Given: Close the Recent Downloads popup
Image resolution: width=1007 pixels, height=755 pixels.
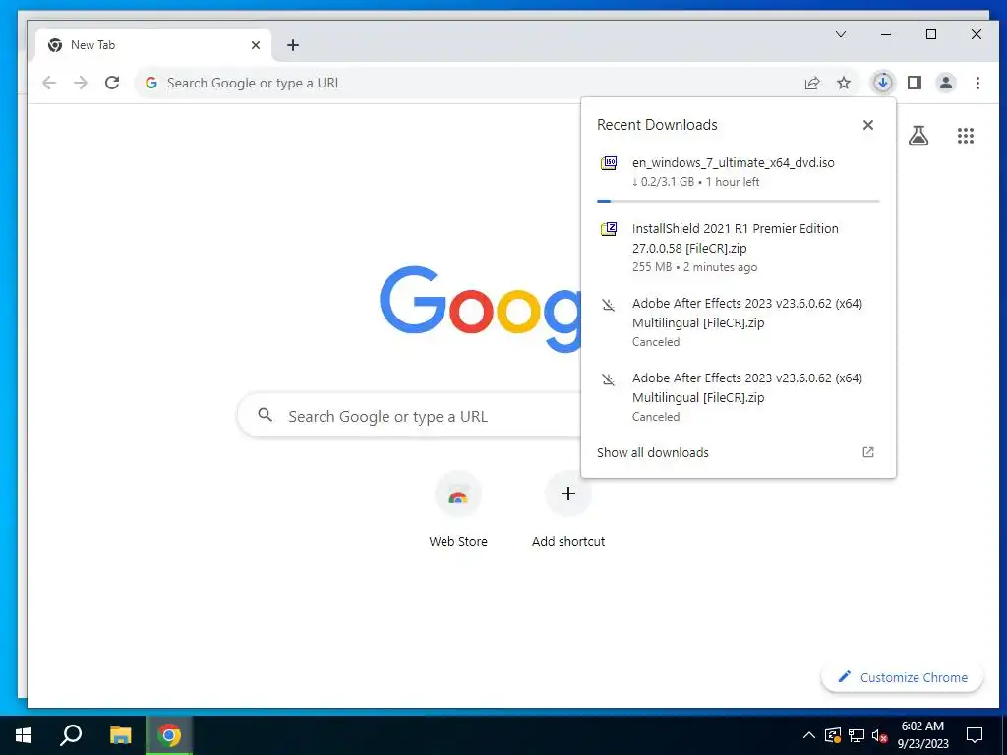Looking at the screenshot, I should tap(868, 125).
